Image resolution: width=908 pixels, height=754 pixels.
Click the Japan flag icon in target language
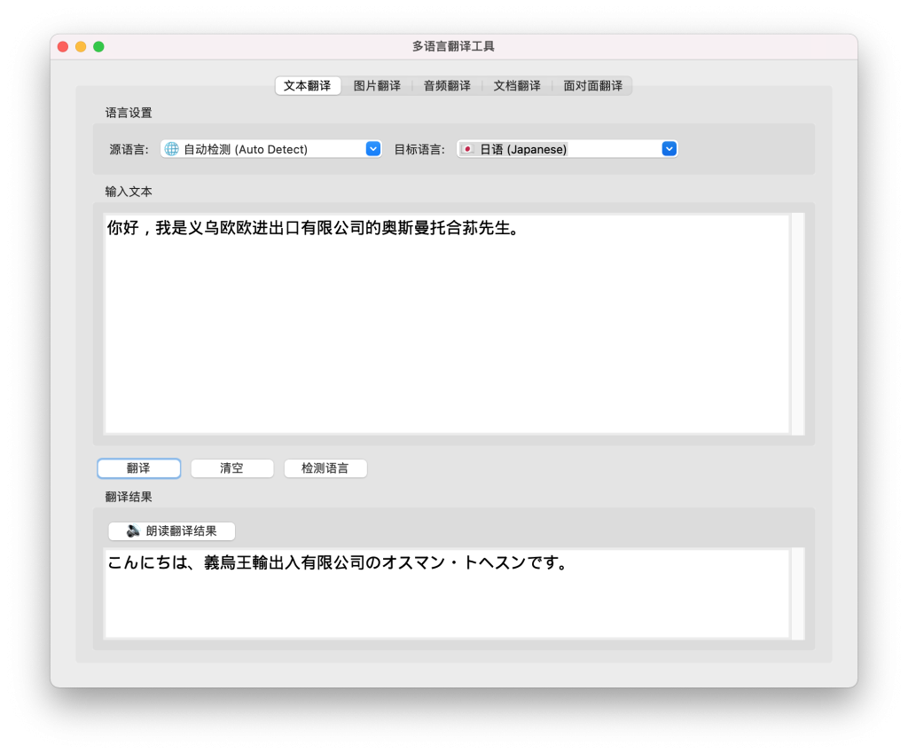click(468, 149)
